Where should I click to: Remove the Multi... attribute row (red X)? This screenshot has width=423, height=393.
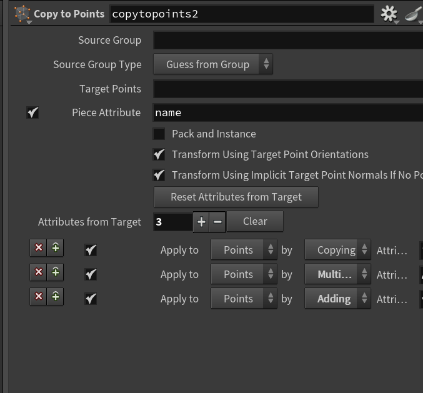point(39,272)
